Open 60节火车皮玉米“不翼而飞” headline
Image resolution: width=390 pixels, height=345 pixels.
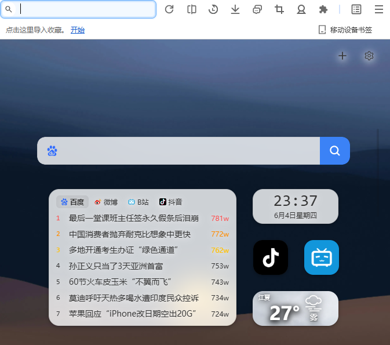point(120,282)
